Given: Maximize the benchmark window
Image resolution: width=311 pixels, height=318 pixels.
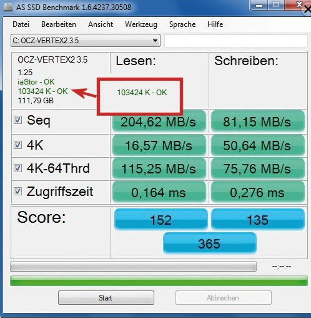Looking at the screenshot, I should point(276,5).
